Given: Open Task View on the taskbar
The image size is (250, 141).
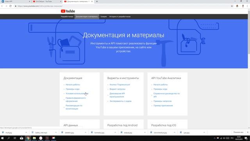Looking at the screenshot, I should point(15,138).
